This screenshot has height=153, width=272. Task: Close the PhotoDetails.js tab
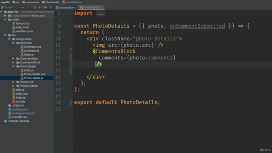pyautogui.click(x=102, y=8)
